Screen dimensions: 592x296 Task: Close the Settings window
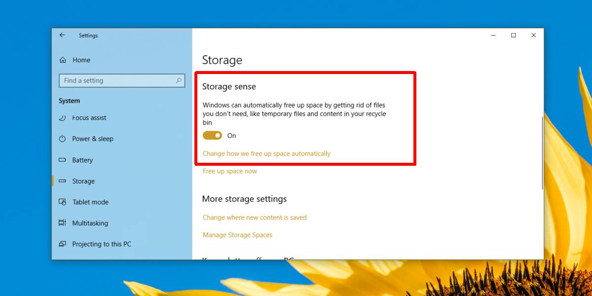(534, 36)
